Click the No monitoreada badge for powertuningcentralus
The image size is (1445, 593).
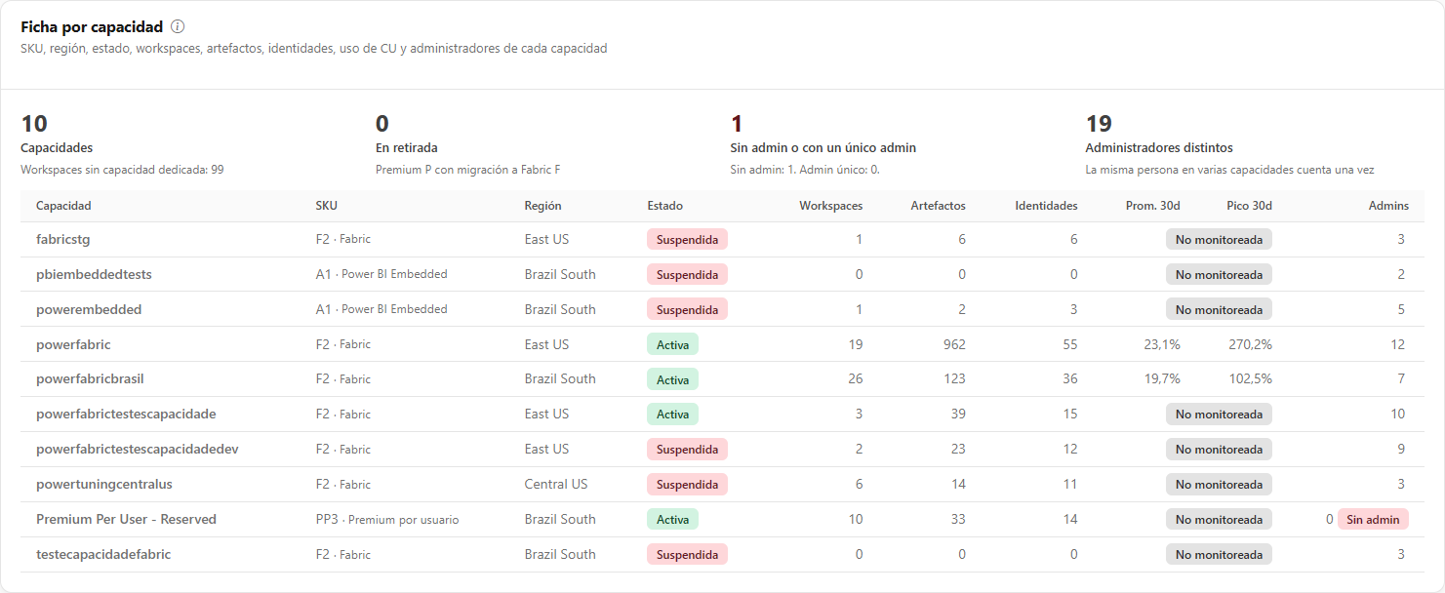(x=1219, y=485)
